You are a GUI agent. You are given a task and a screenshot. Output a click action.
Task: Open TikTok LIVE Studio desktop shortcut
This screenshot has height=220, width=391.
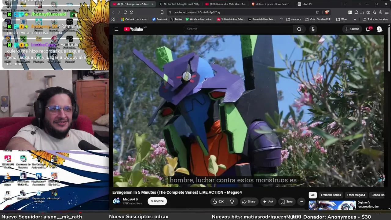pos(8,162)
